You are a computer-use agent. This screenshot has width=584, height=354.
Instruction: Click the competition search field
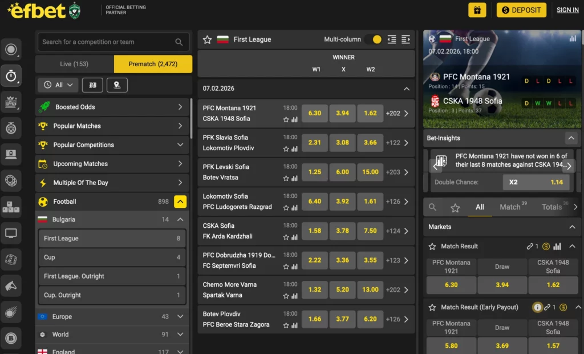113,42
